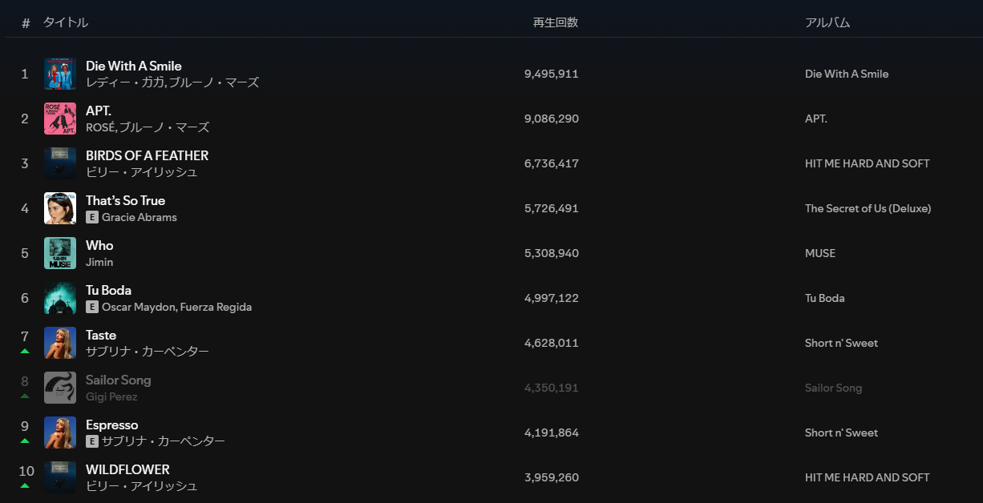Click play count 6,736,417
Viewport: 983px width, 503px height.
[x=552, y=163]
